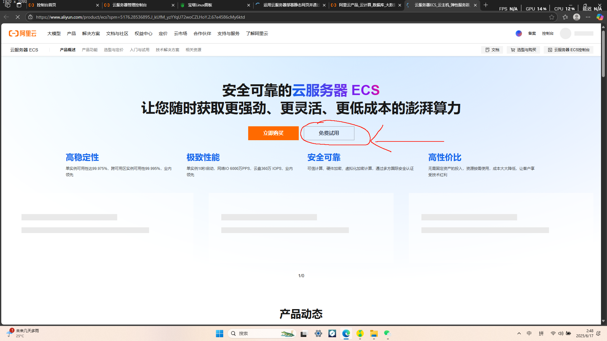Click the volume speaker tray icon

point(561,333)
